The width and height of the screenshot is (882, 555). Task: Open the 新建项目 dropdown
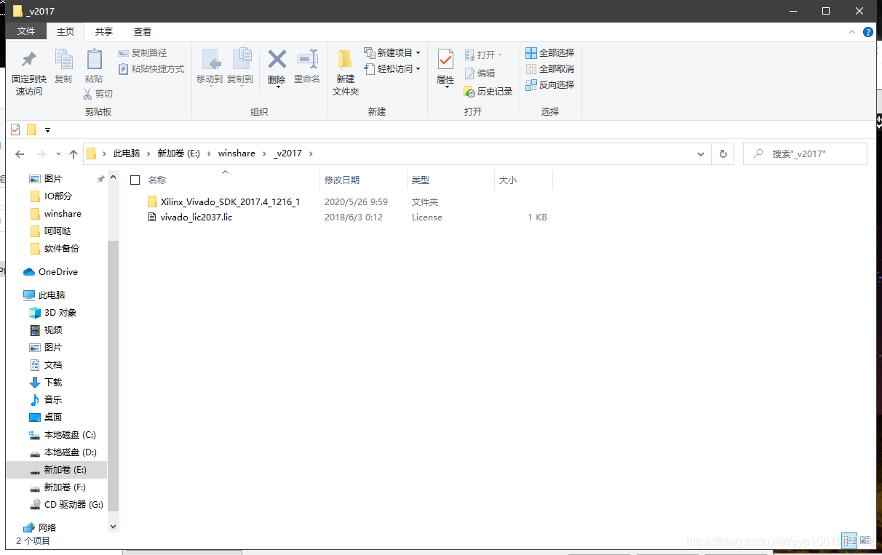419,52
